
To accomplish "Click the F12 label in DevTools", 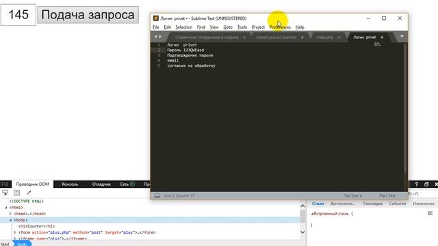I will pos(5,184).
